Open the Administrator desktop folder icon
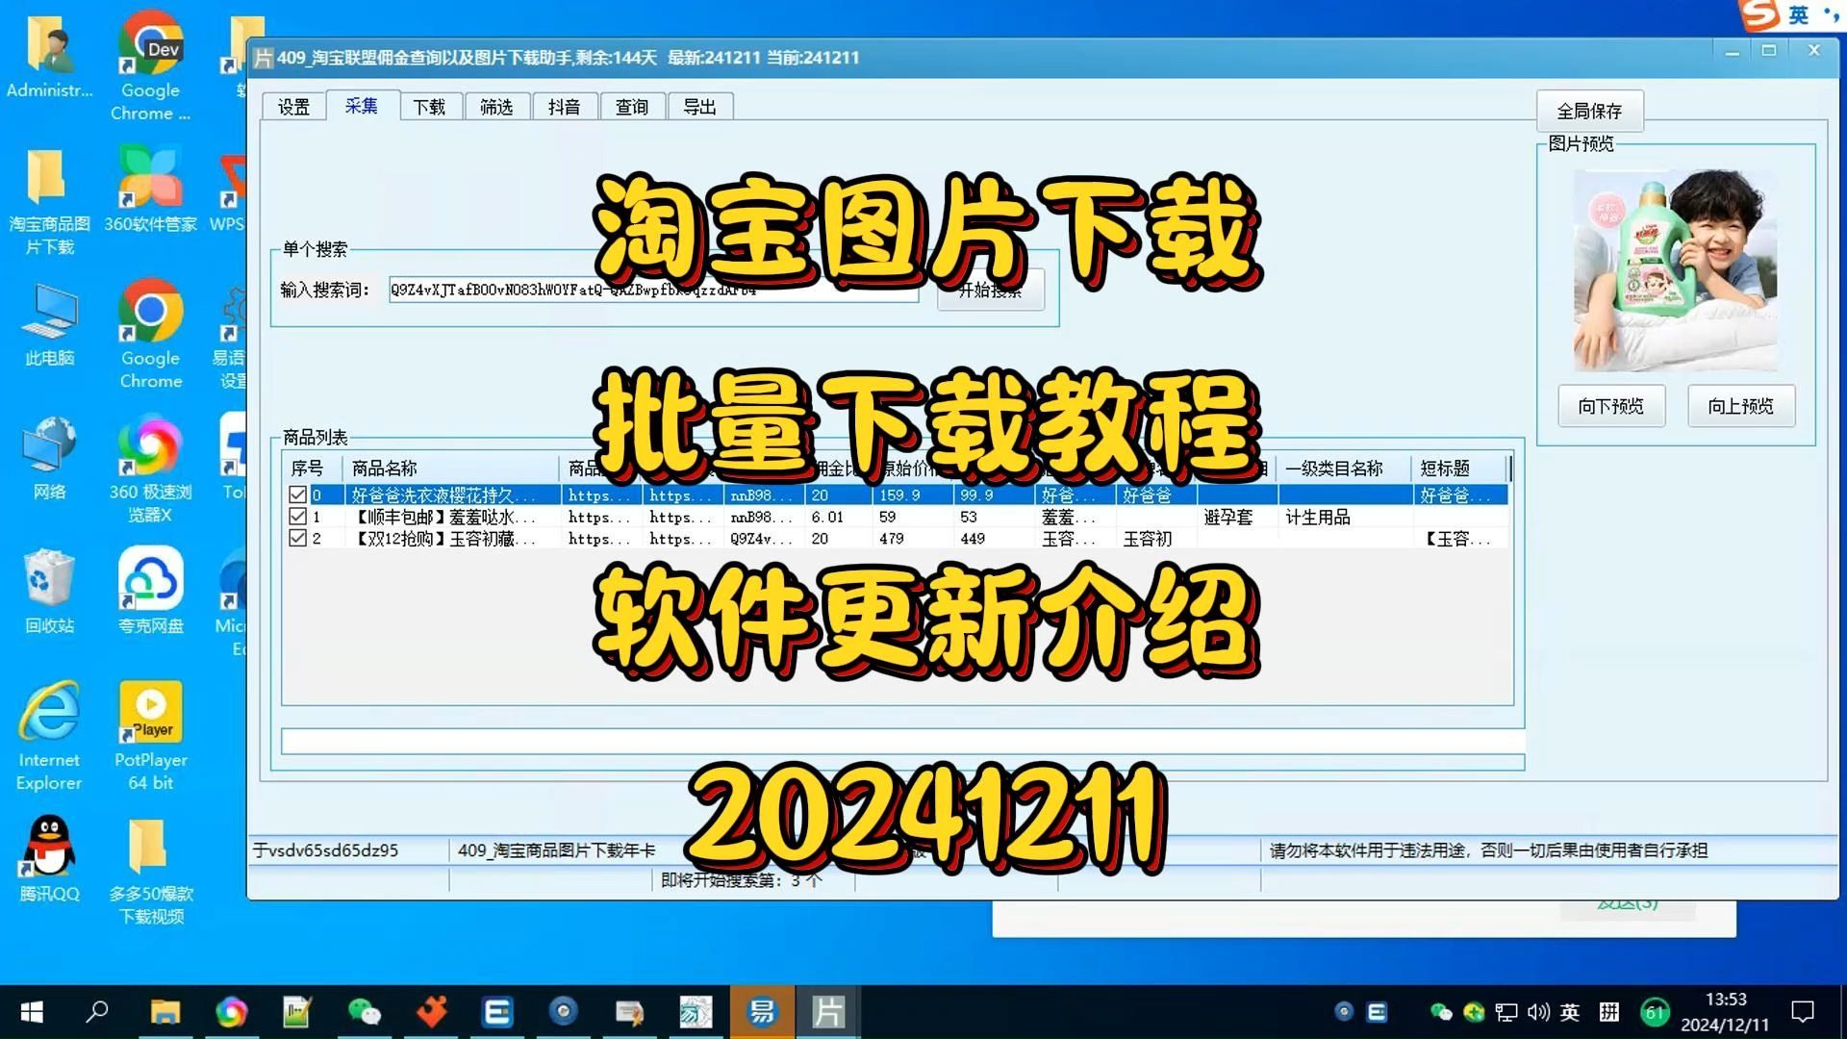This screenshot has width=1847, height=1039. 49,60
